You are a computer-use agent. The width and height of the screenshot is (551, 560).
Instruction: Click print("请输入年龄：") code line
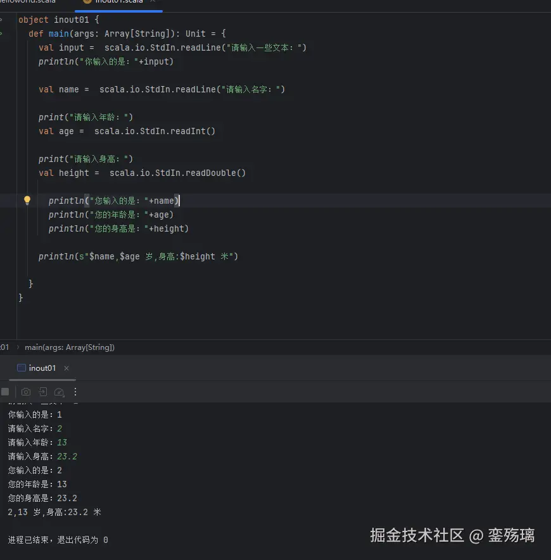85,117
